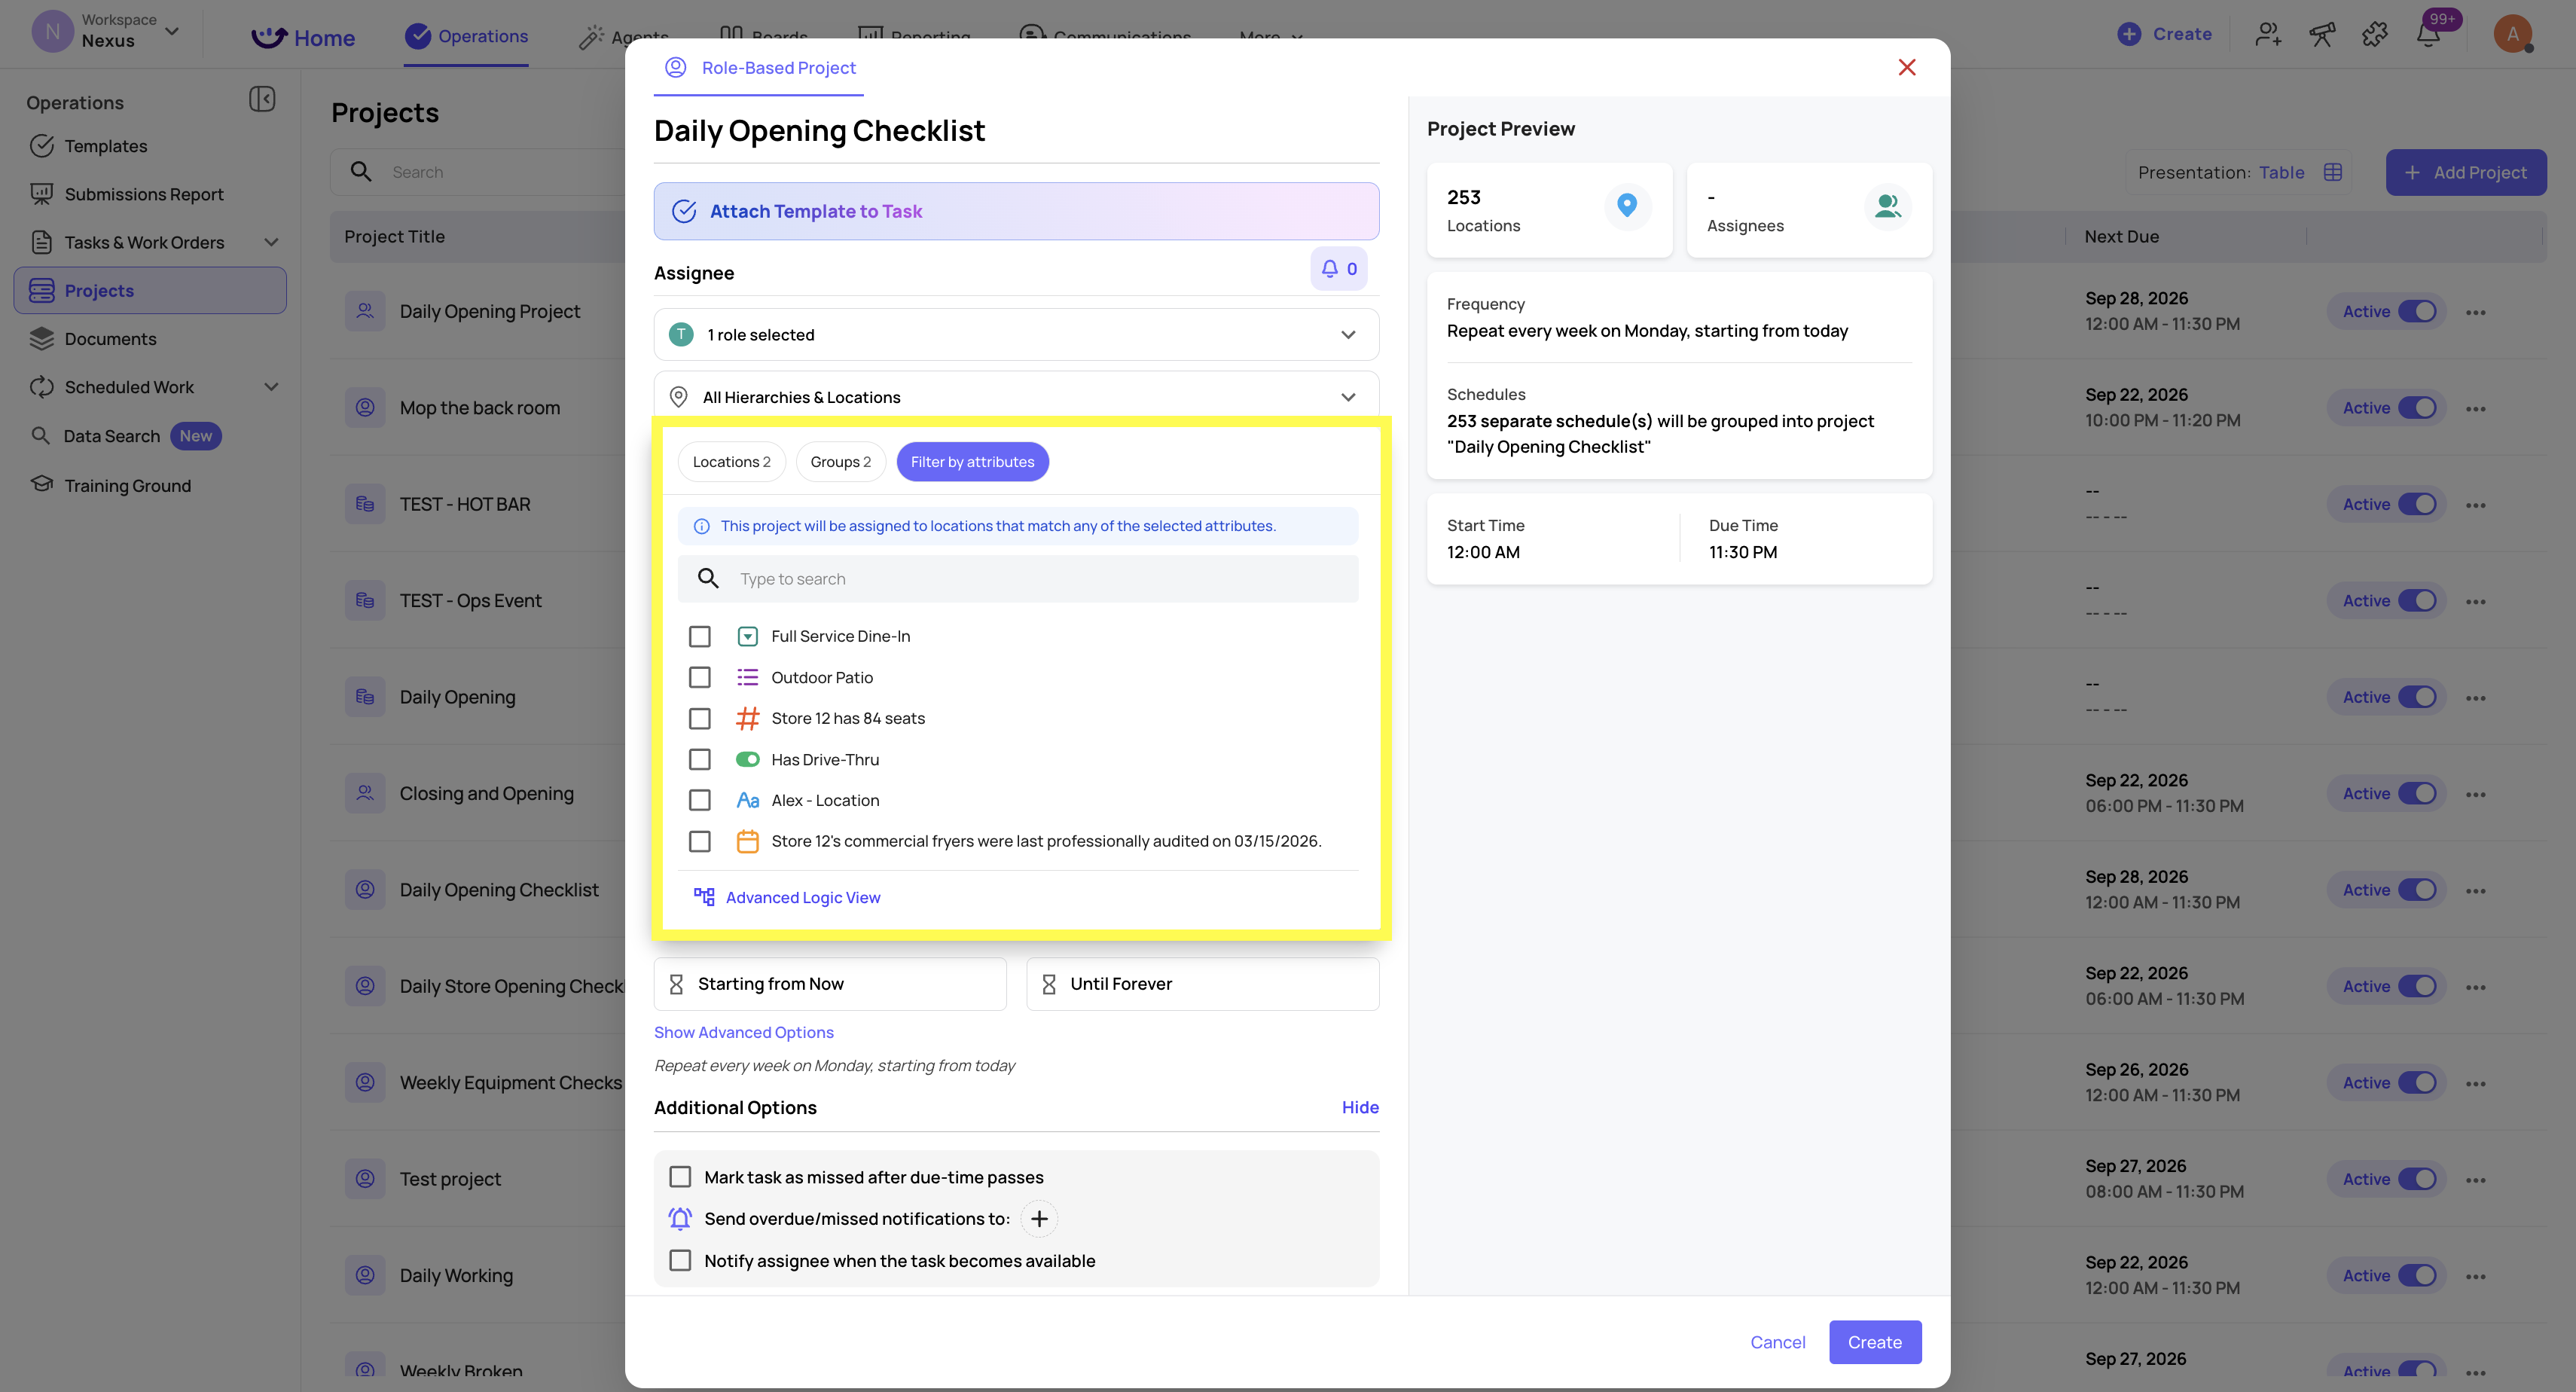
Task: Check the Has Drive-Thru attribute box
Action: point(700,759)
